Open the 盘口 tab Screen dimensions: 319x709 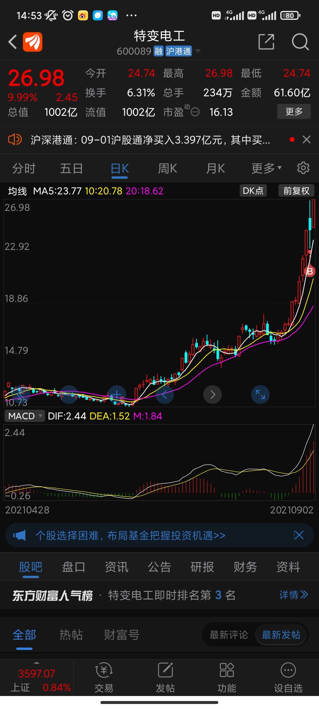click(x=74, y=567)
